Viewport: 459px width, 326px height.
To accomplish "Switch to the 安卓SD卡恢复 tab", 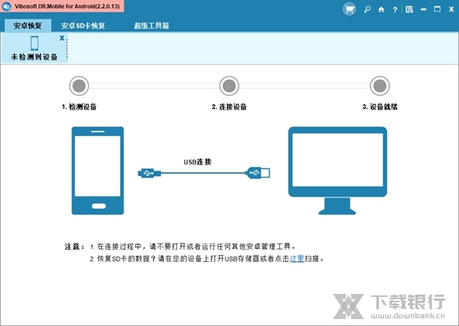I will (x=83, y=25).
